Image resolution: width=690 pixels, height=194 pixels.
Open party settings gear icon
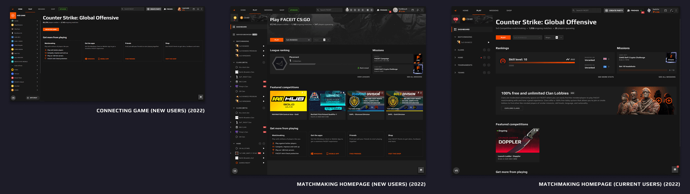pyautogui.click(x=368, y=10)
